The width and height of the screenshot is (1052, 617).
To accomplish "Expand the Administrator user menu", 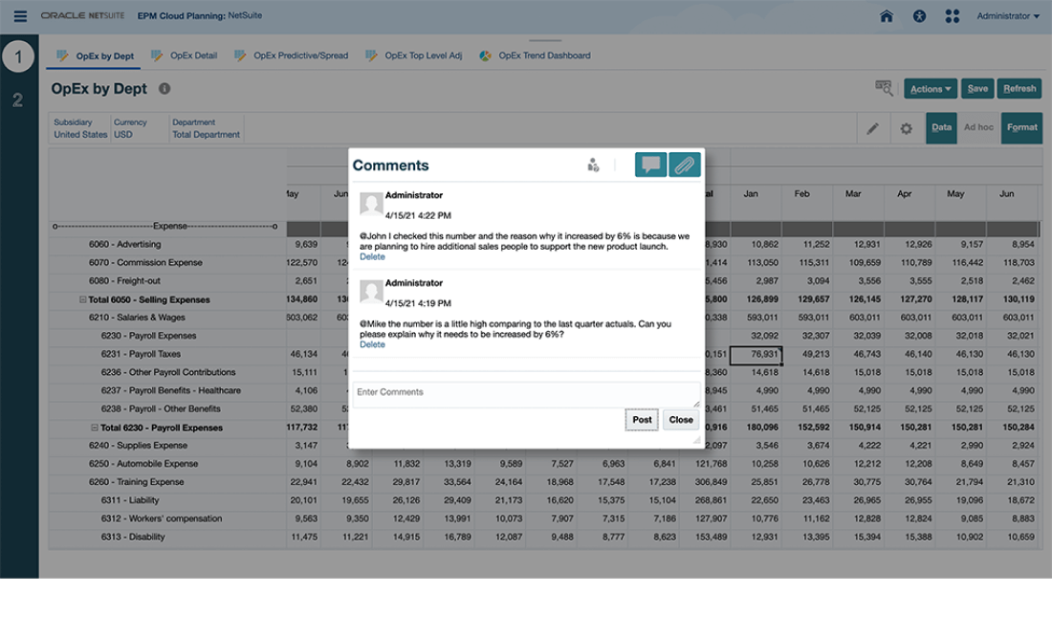I will (1007, 16).
